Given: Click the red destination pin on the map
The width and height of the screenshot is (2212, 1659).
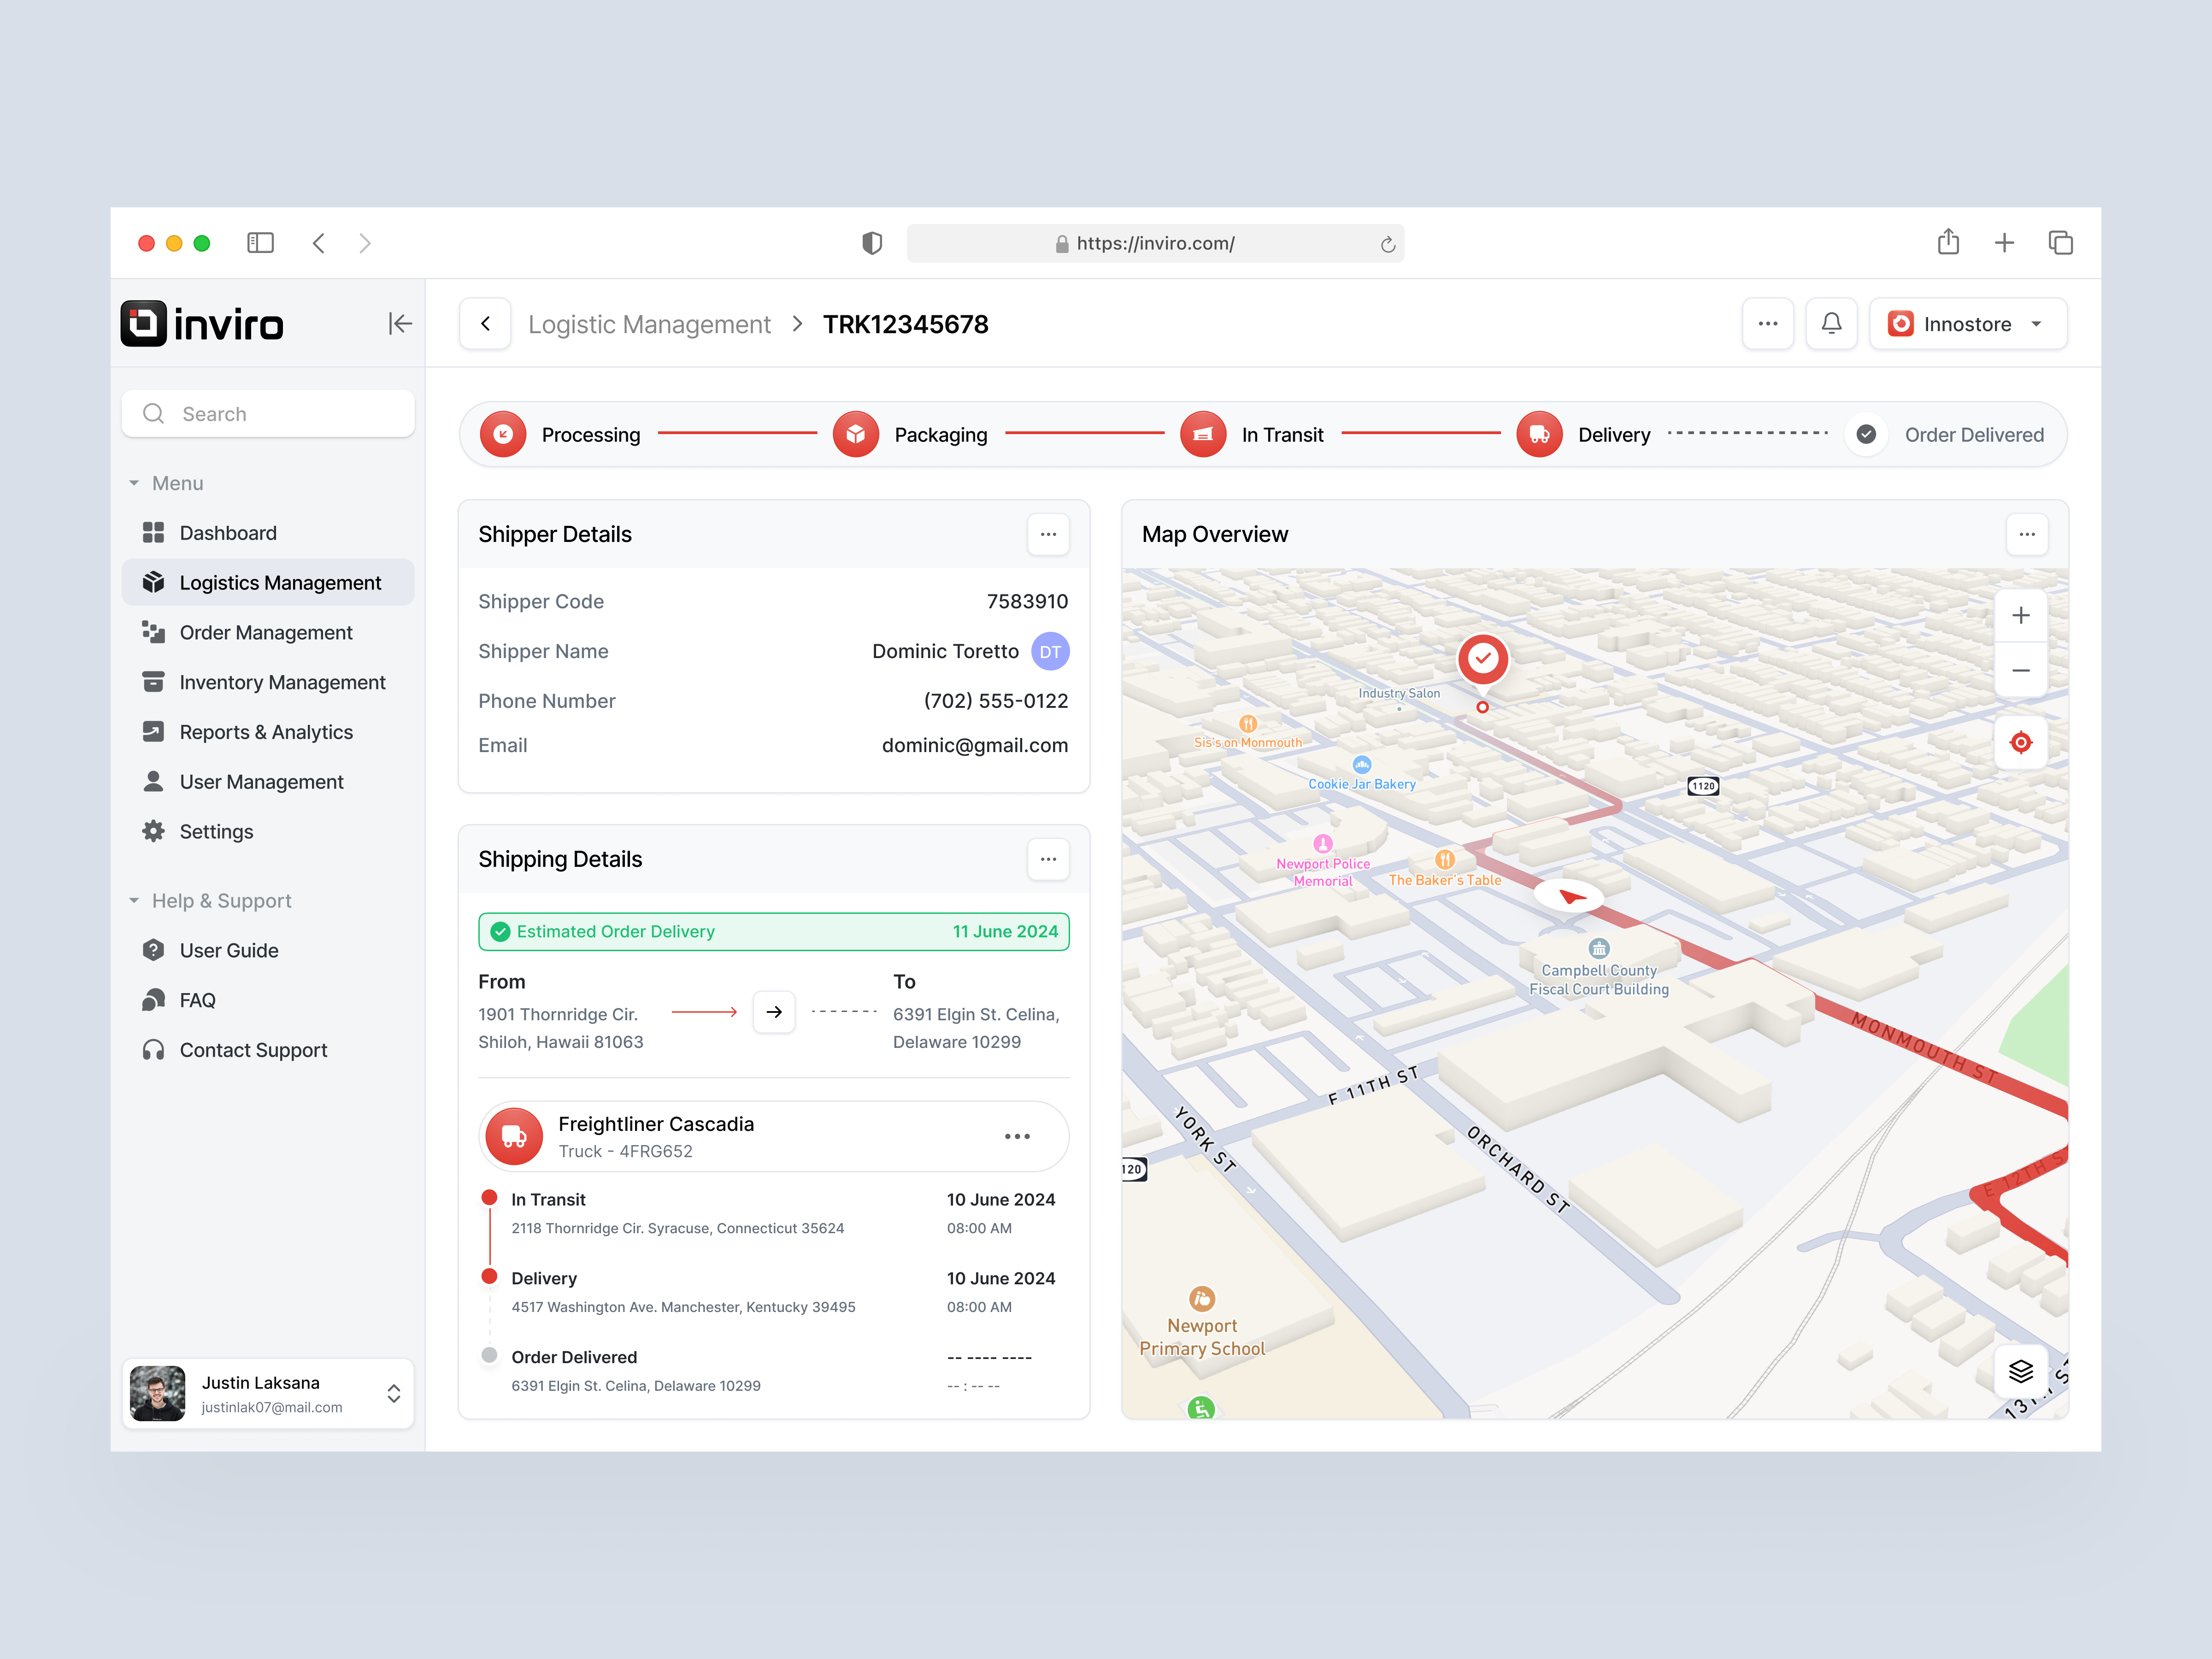Looking at the screenshot, I should click(1483, 660).
